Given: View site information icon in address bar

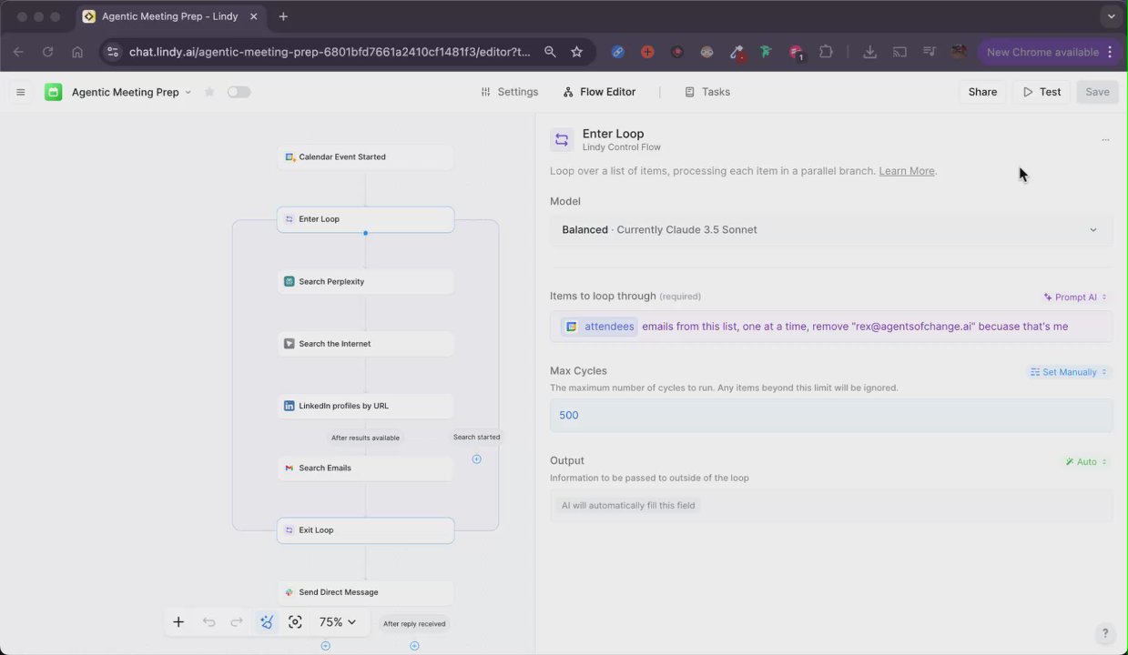Looking at the screenshot, I should click(111, 52).
